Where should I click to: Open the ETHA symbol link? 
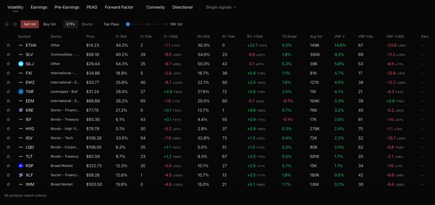coord(31,45)
